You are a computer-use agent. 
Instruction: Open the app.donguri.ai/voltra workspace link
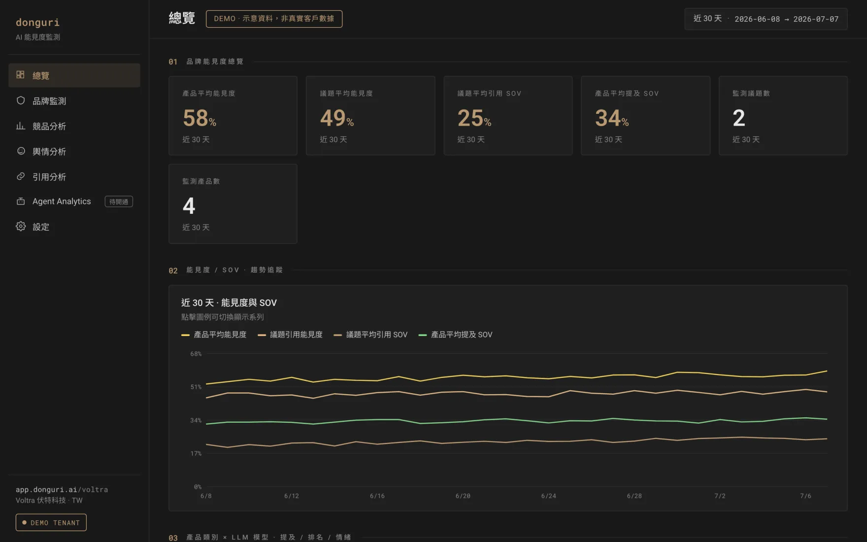tap(62, 489)
